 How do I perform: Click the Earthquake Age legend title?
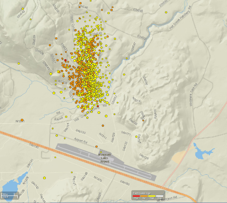(x=142, y=193)
